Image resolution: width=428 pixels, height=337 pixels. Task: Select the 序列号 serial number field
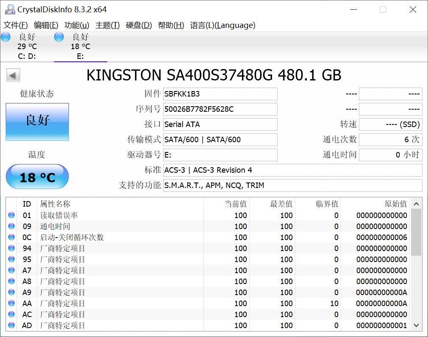[x=220, y=109]
